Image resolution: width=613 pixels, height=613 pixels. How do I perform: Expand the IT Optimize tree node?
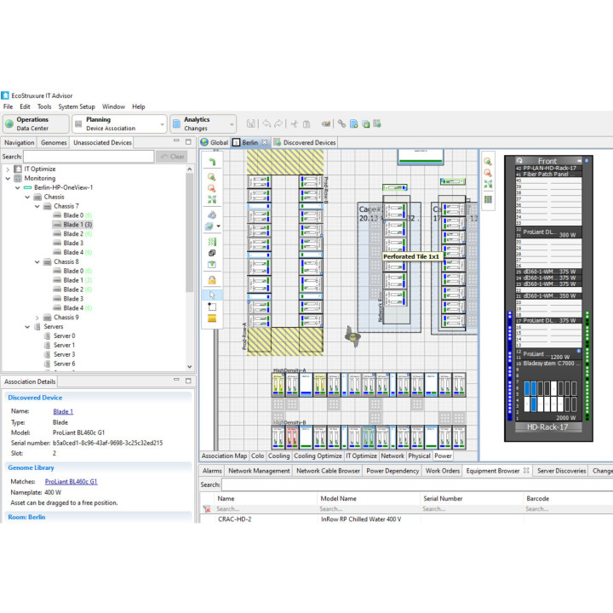8,169
